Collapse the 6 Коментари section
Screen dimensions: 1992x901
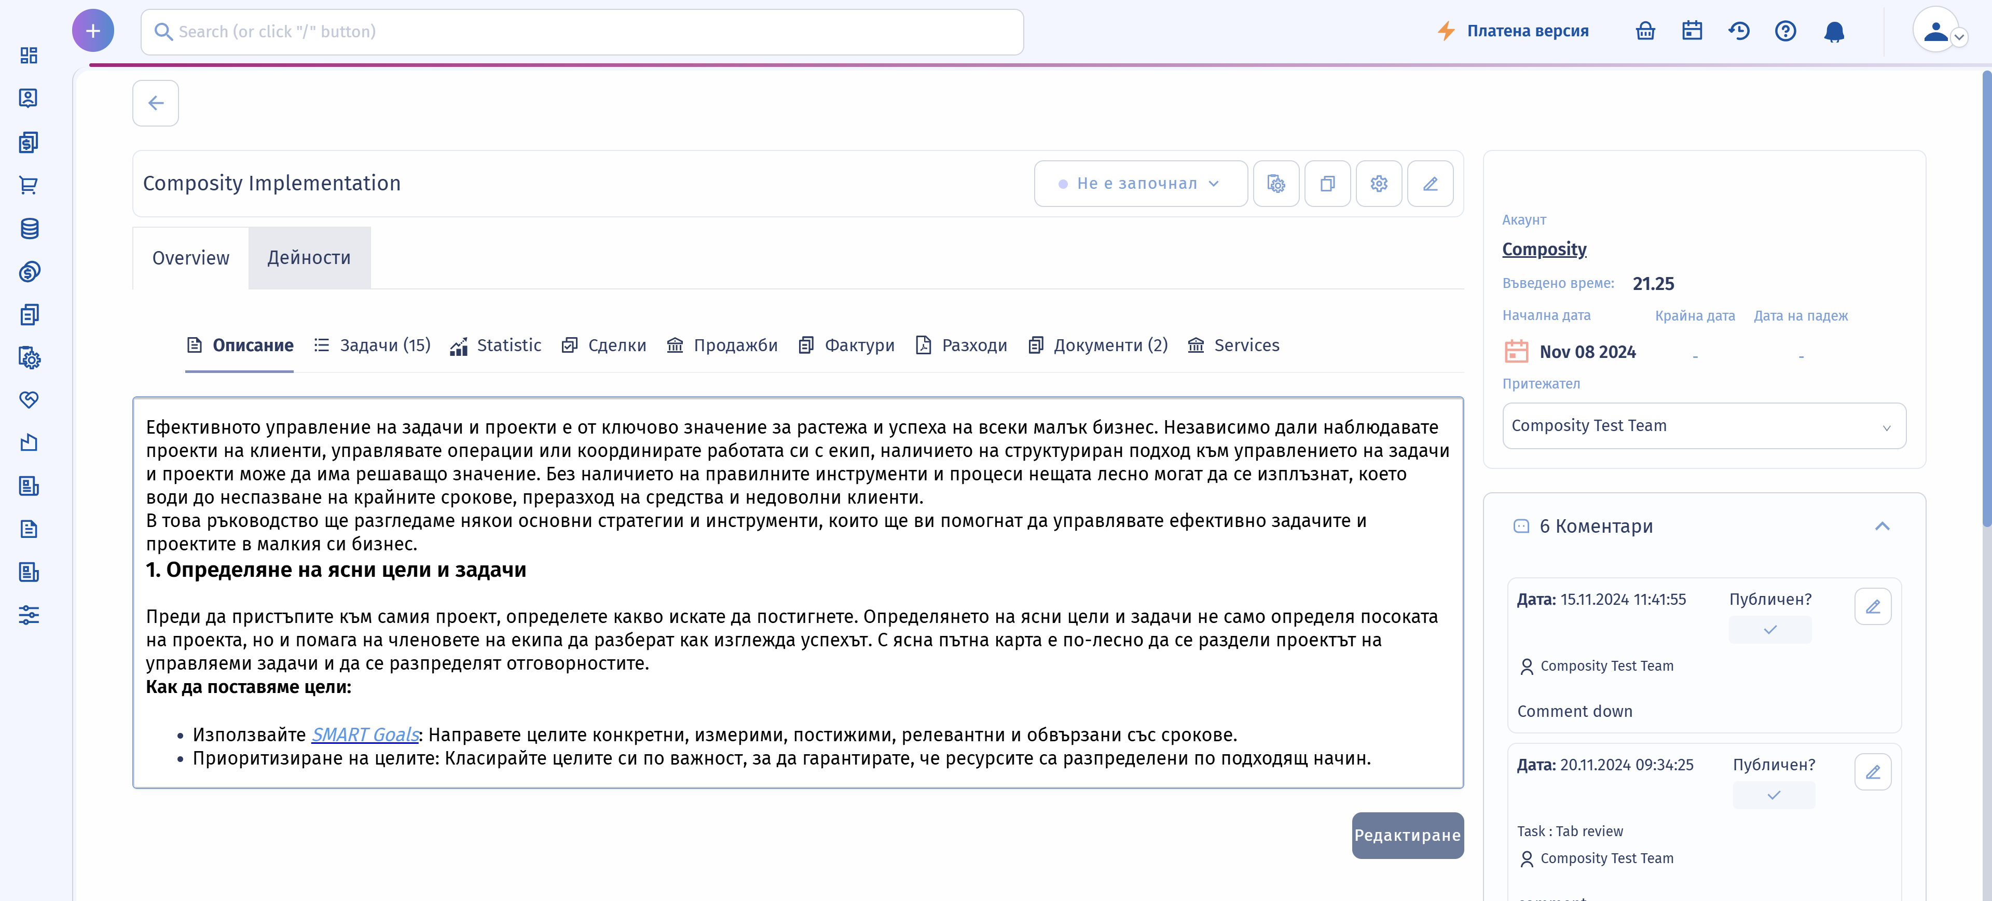[x=1882, y=526]
